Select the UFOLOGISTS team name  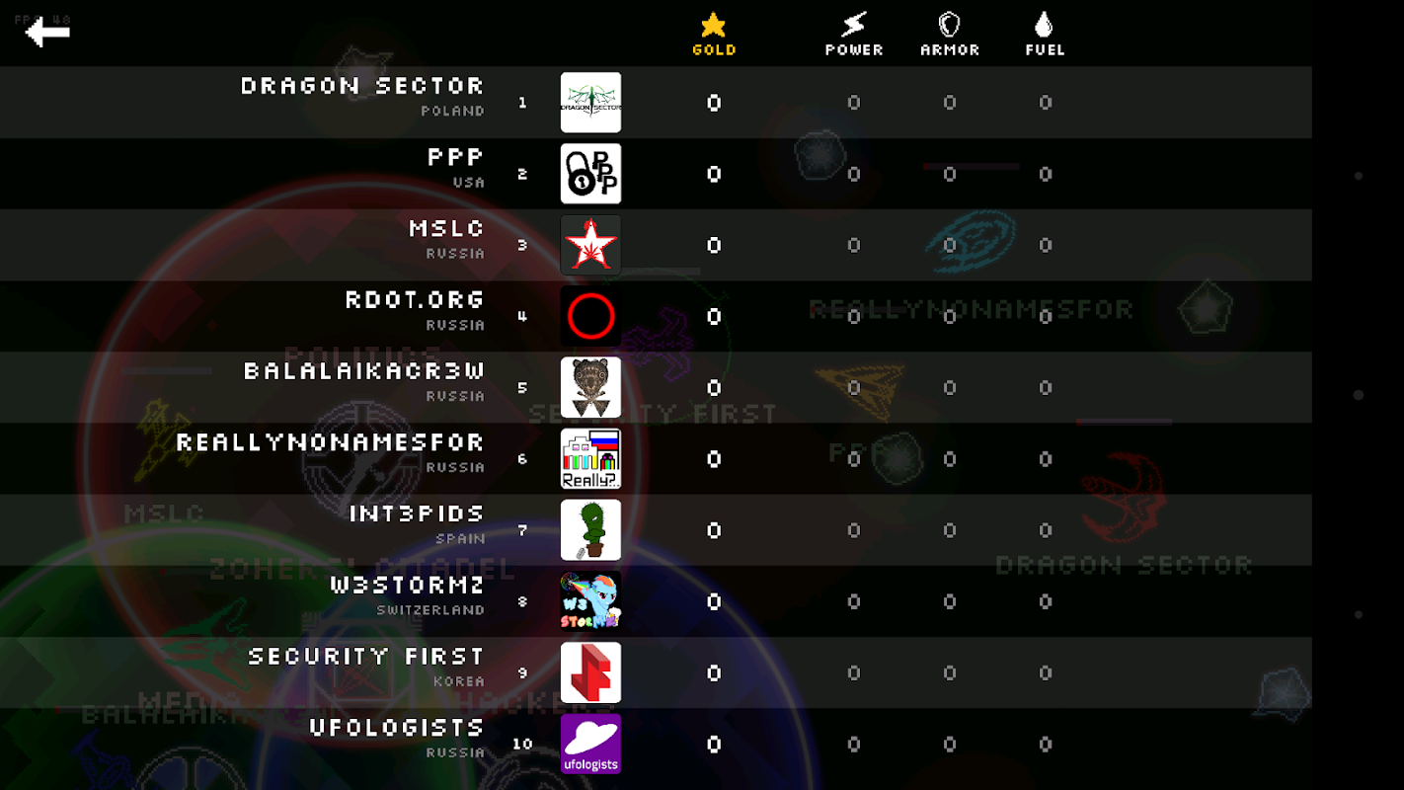[x=397, y=728]
